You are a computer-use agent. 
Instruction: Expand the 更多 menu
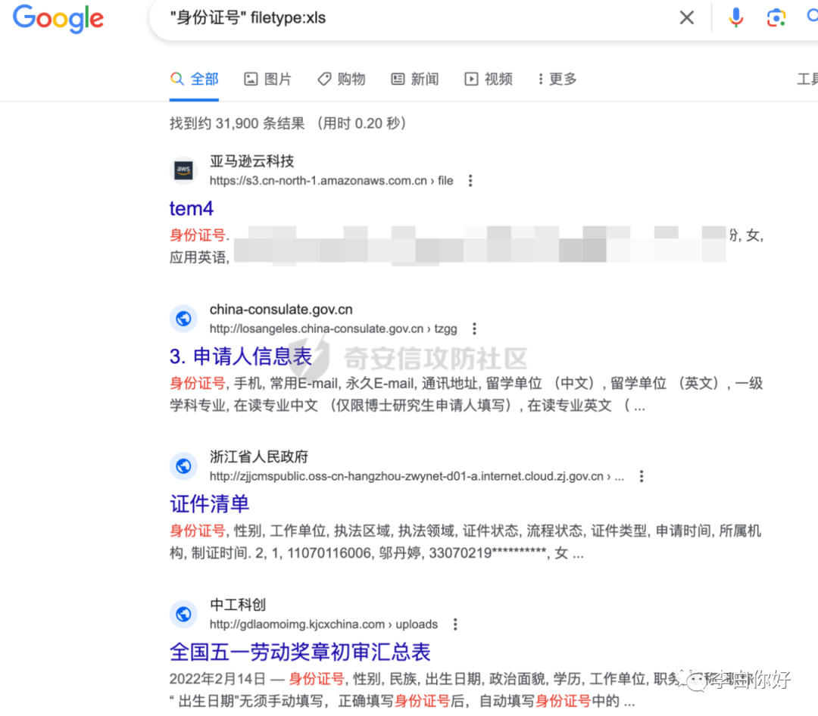pyautogui.click(x=557, y=79)
